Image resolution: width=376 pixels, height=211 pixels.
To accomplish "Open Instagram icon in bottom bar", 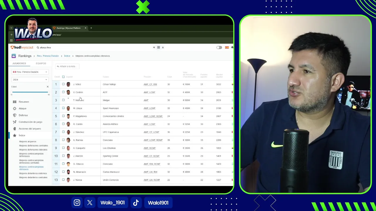I will click(77, 203).
